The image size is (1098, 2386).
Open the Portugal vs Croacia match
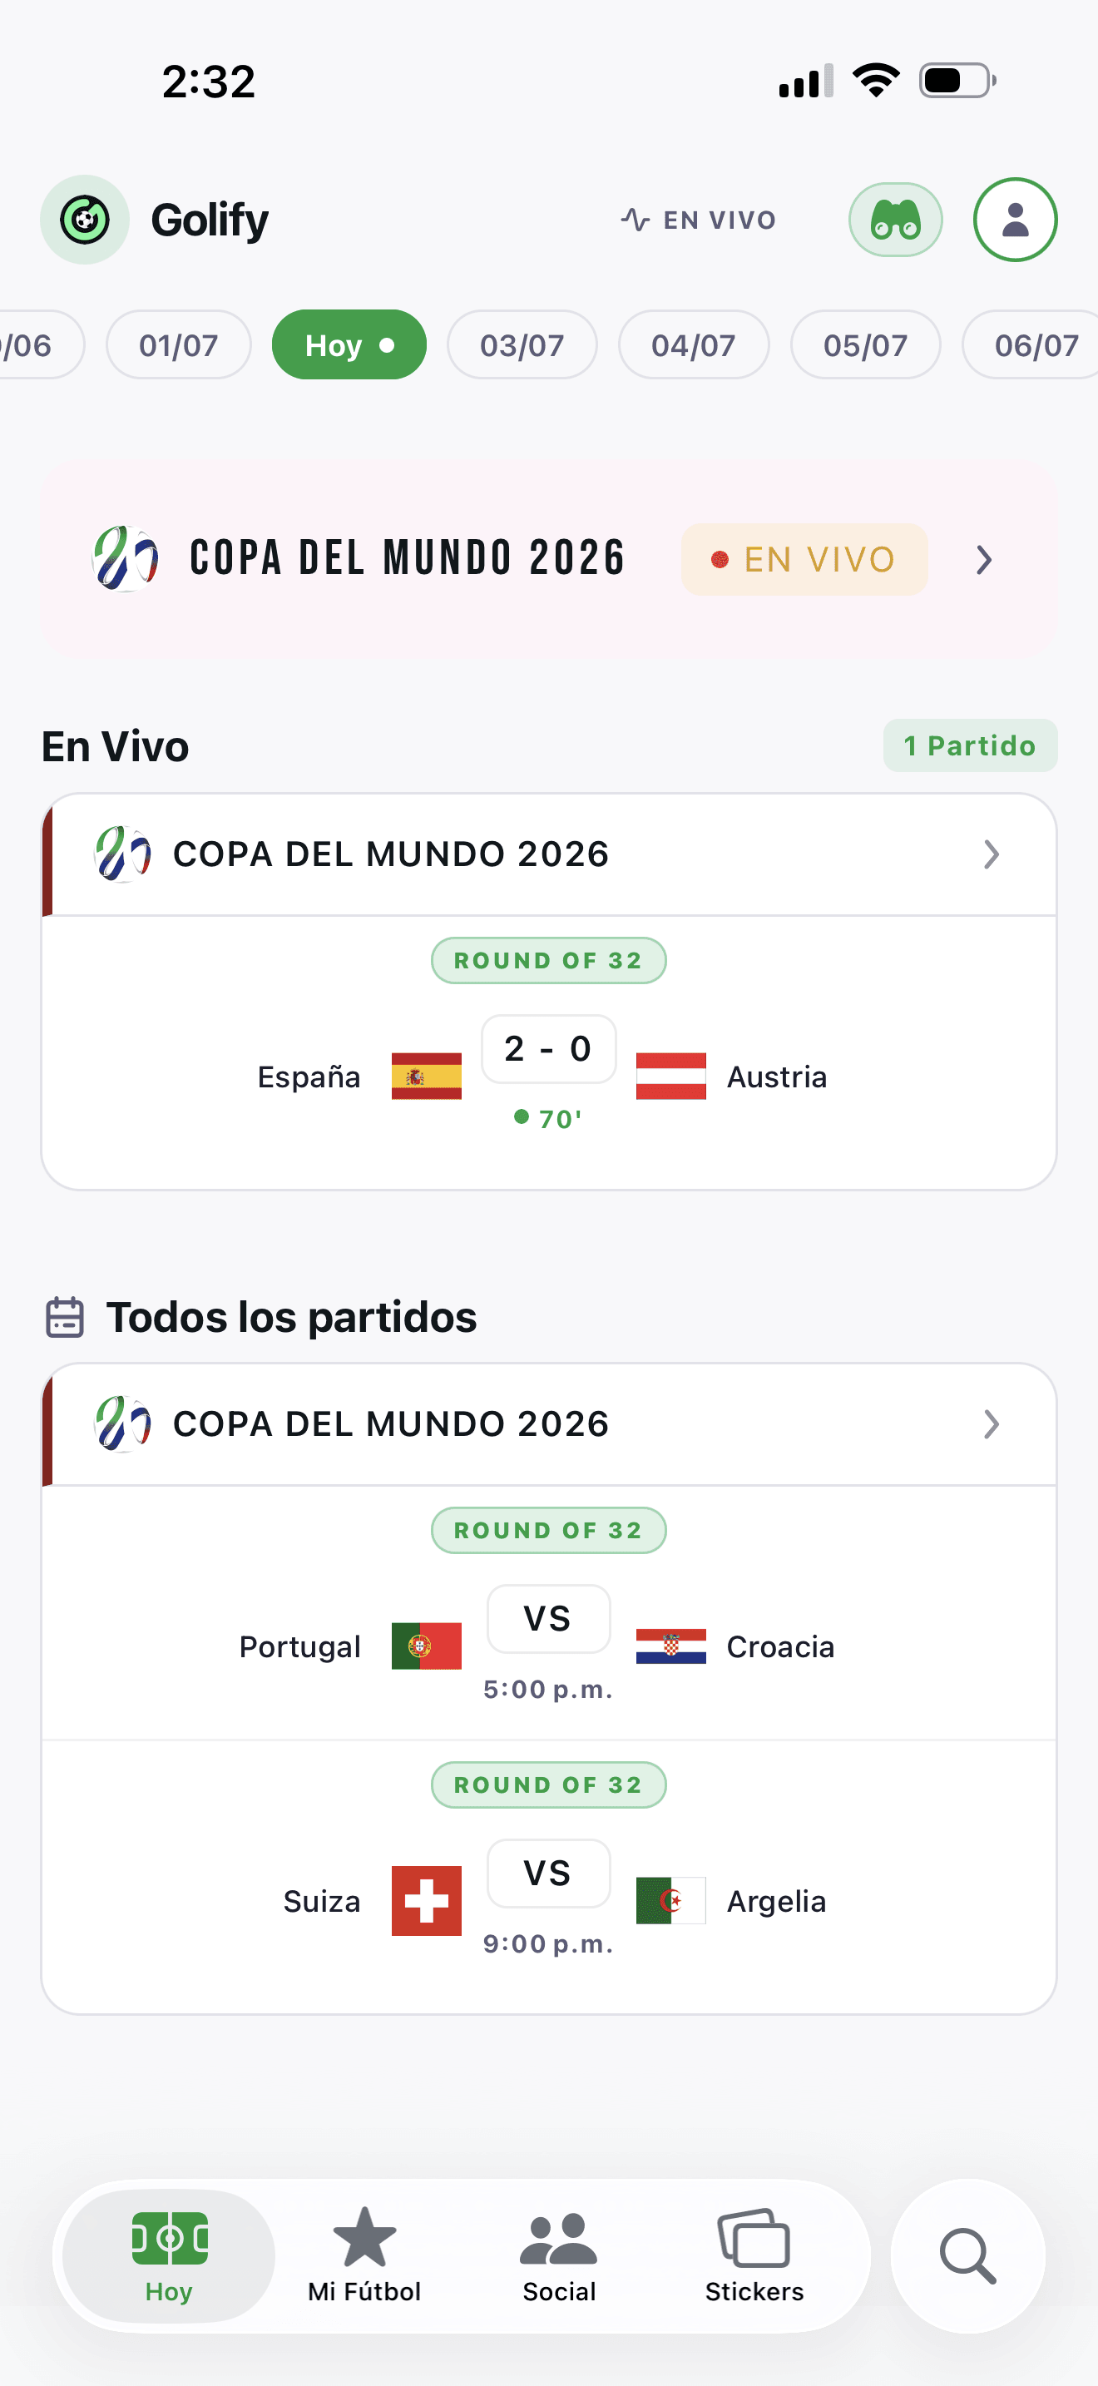coord(549,1612)
